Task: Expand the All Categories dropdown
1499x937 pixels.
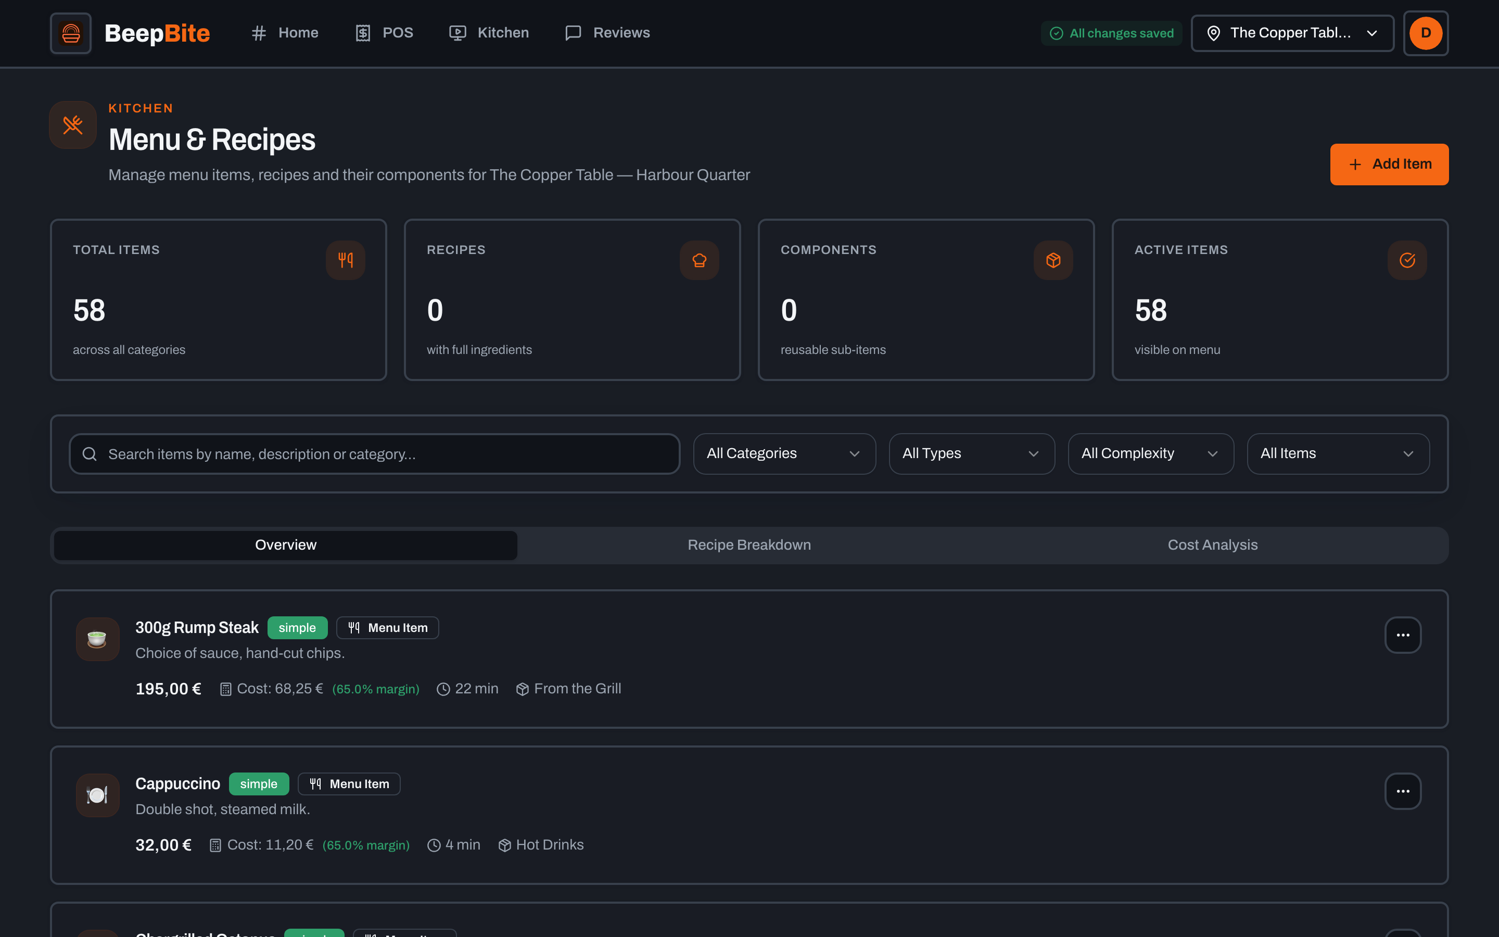Action: click(x=784, y=453)
